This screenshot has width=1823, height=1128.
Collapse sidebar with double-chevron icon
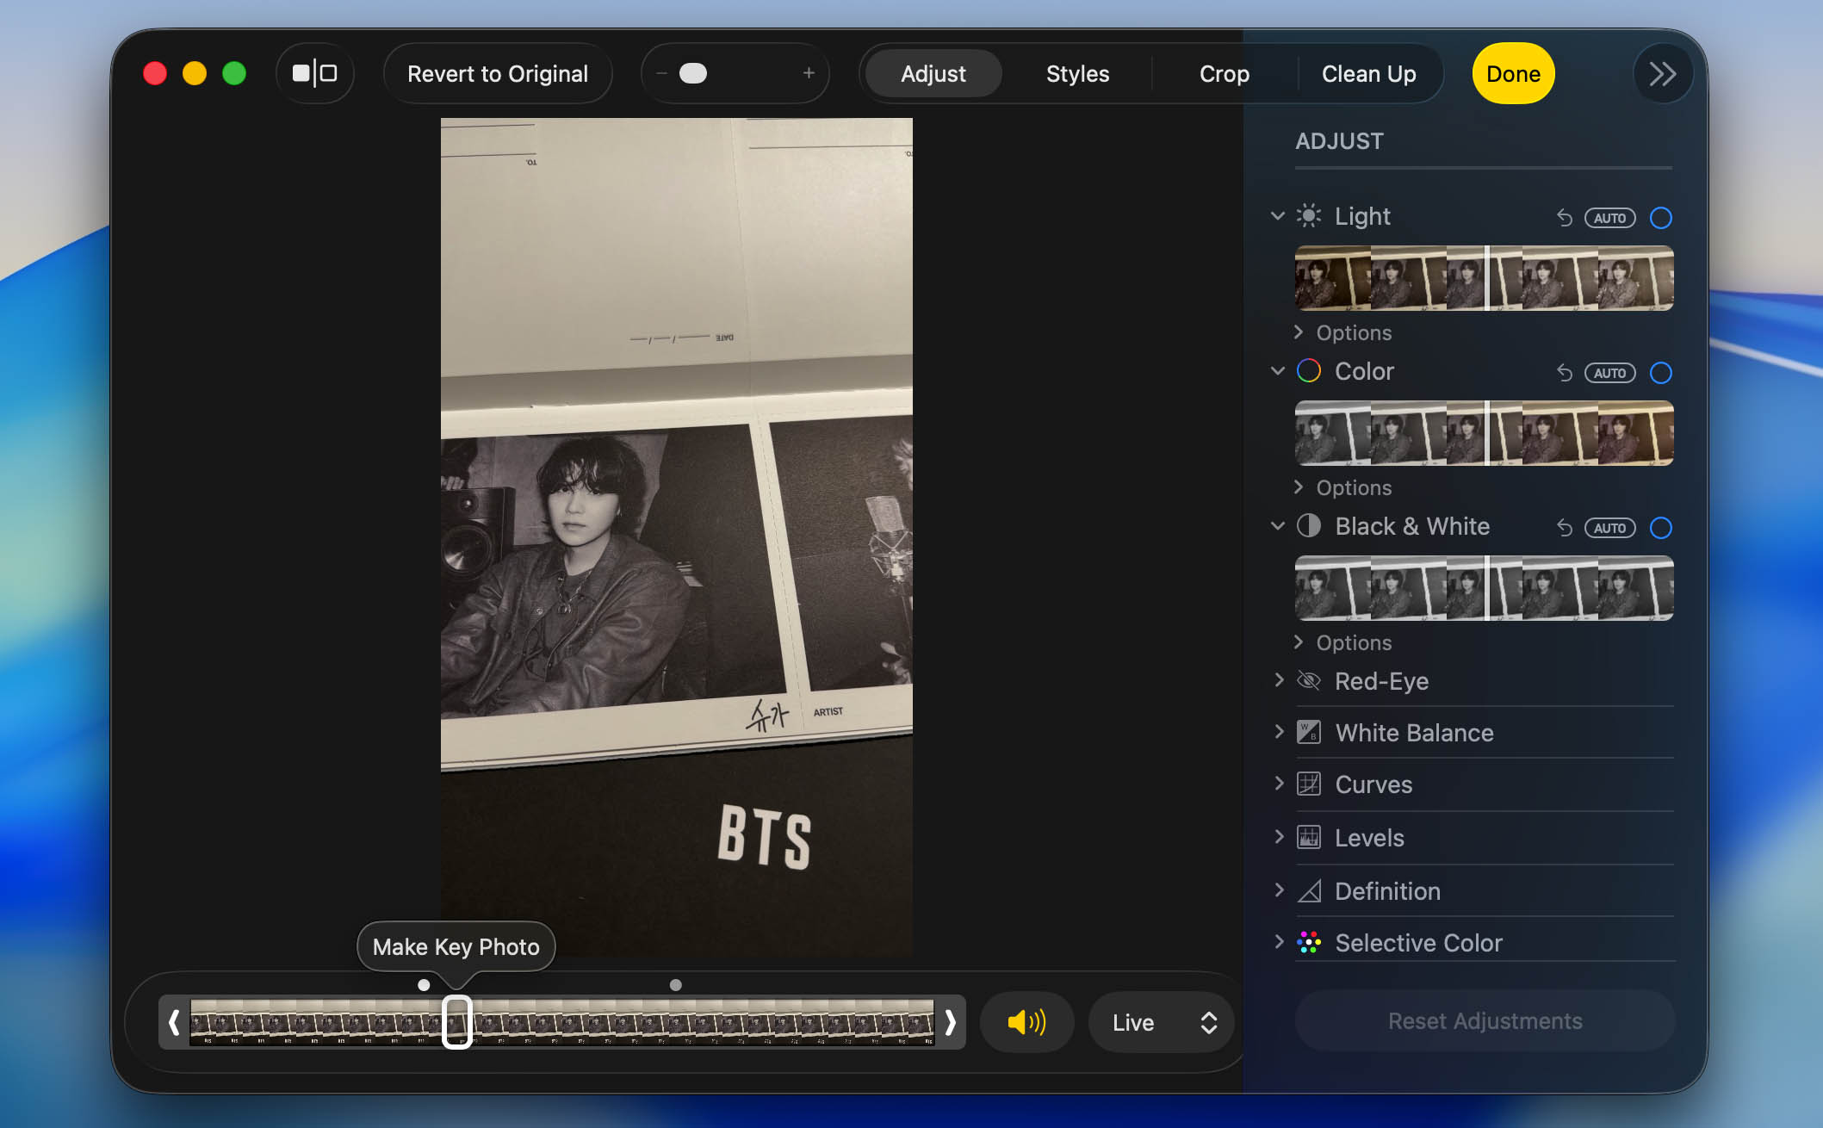coord(1663,74)
